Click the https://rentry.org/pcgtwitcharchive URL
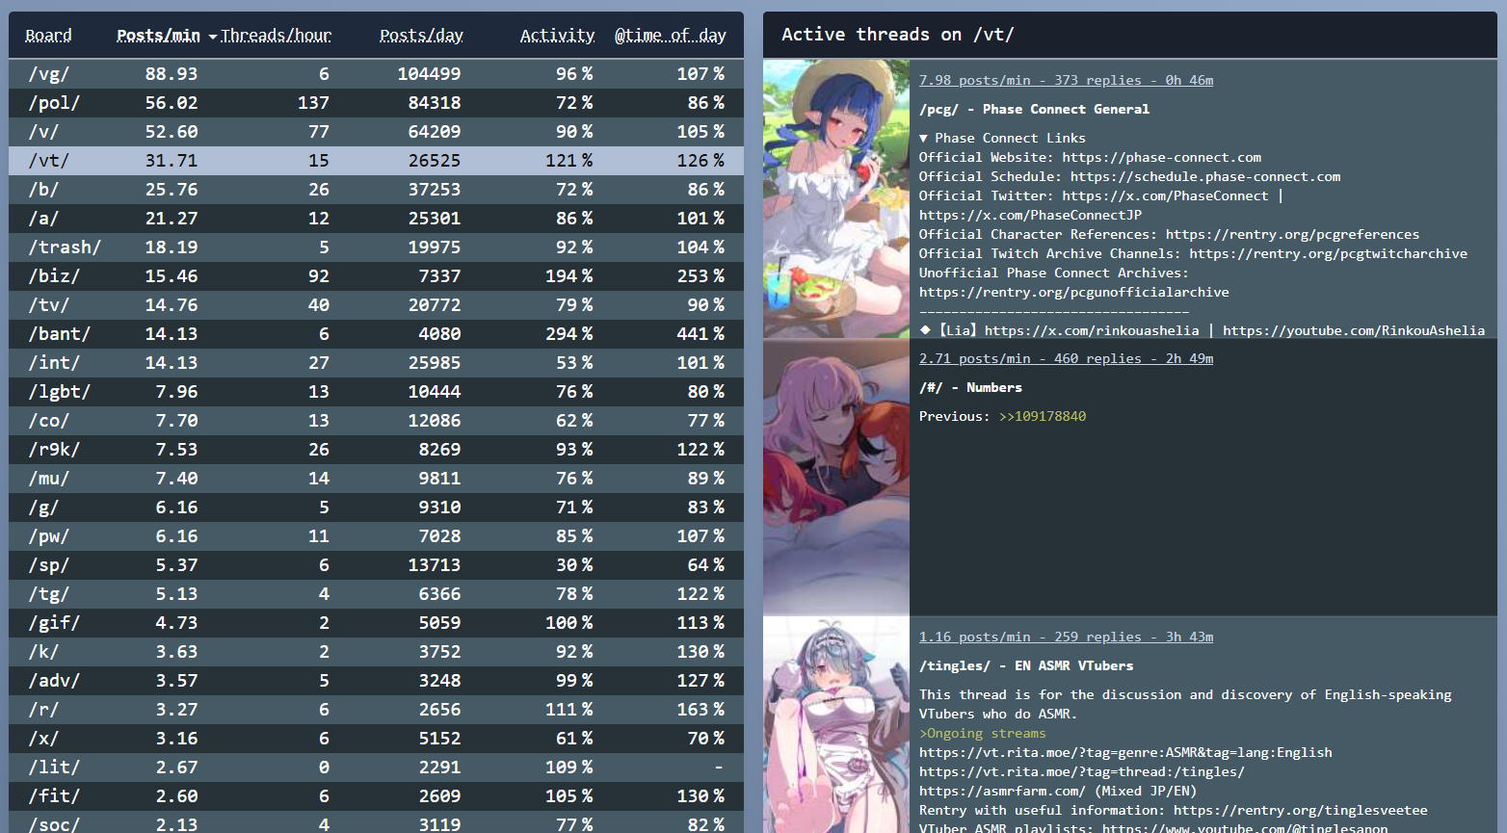Viewport: 1507px width, 833px height. [1328, 253]
